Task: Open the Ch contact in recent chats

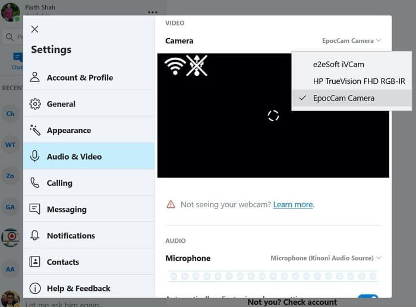Action: coord(10,114)
